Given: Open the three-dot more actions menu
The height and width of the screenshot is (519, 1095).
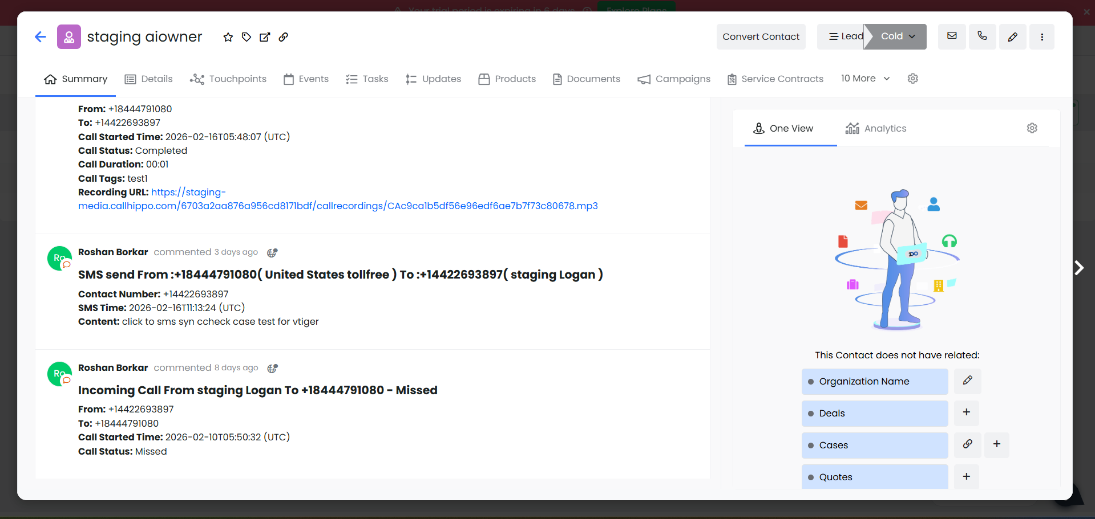Looking at the screenshot, I should pyautogui.click(x=1042, y=36).
